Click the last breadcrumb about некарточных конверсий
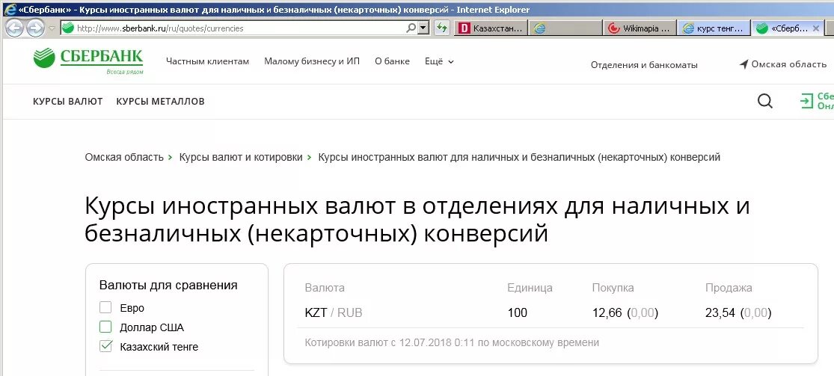Image resolution: width=834 pixels, height=376 pixels. [519, 158]
